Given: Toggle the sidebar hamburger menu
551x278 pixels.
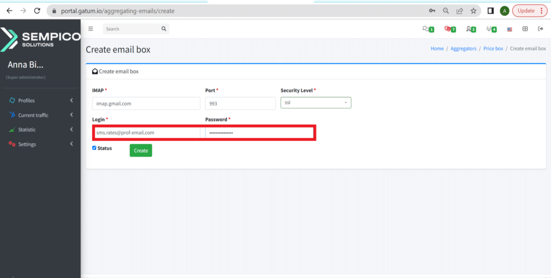Looking at the screenshot, I should coord(90,29).
